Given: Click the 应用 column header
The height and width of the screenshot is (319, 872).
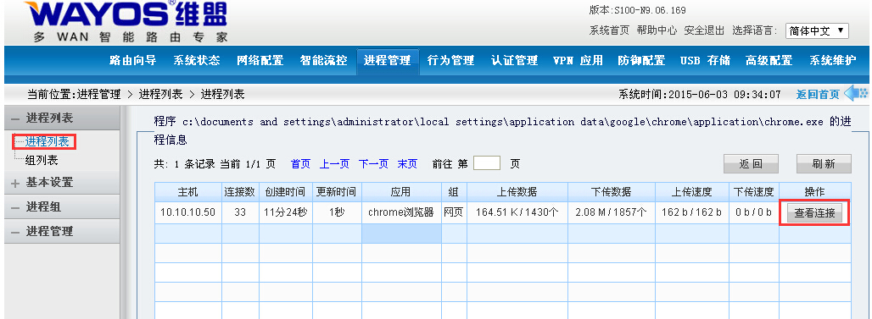Looking at the screenshot, I should tap(401, 192).
